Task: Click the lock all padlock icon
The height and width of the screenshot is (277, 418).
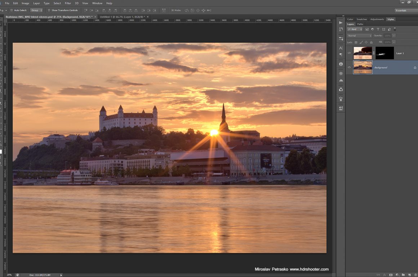Action: click(x=371, y=42)
